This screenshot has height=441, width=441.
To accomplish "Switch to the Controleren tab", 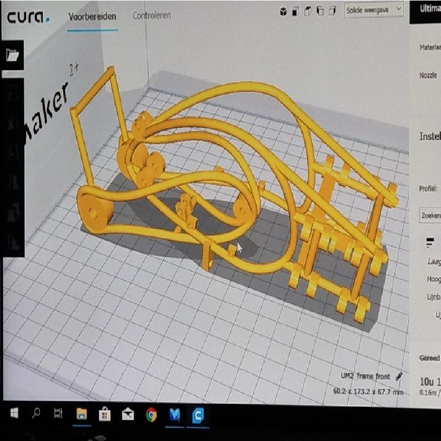I will point(152,16).
